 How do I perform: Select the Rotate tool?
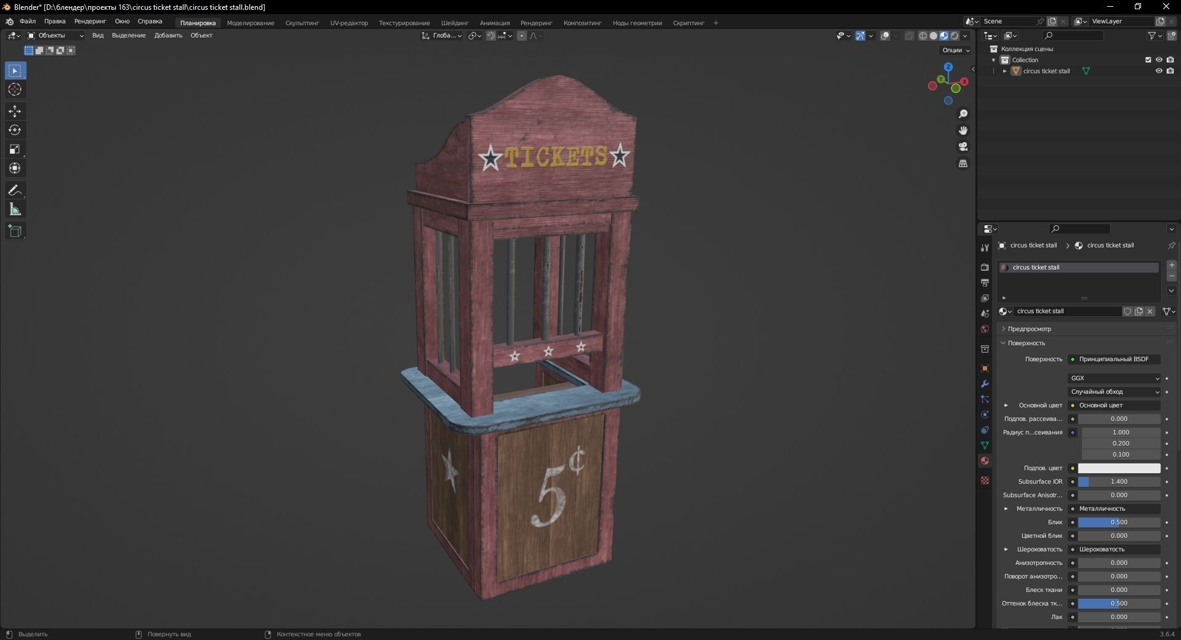click(x=14, y=130)
